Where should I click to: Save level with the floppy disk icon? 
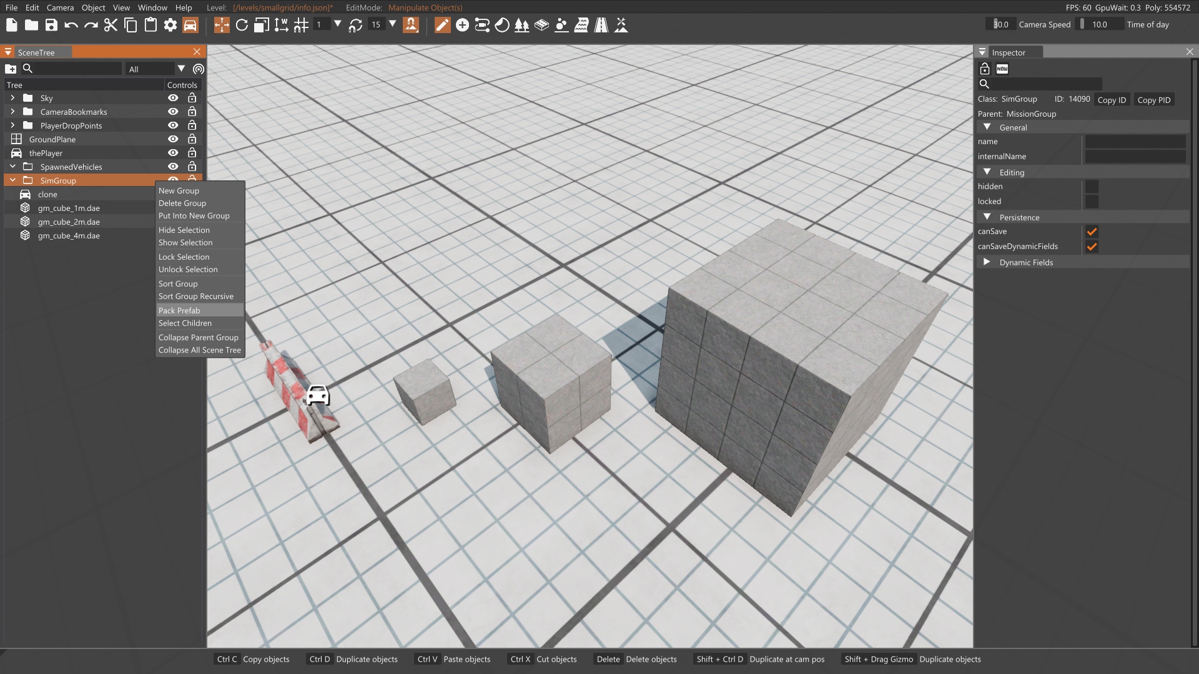[x=51, y=25]
